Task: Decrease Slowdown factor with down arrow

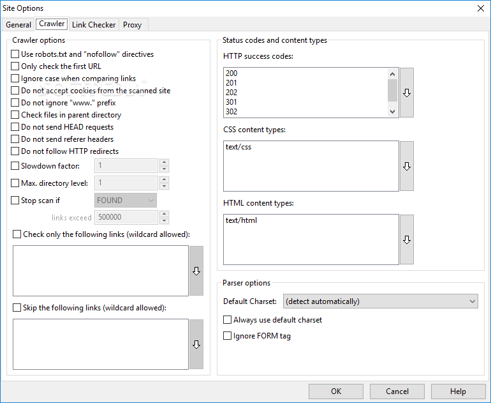Action: [x=164, y=169]
